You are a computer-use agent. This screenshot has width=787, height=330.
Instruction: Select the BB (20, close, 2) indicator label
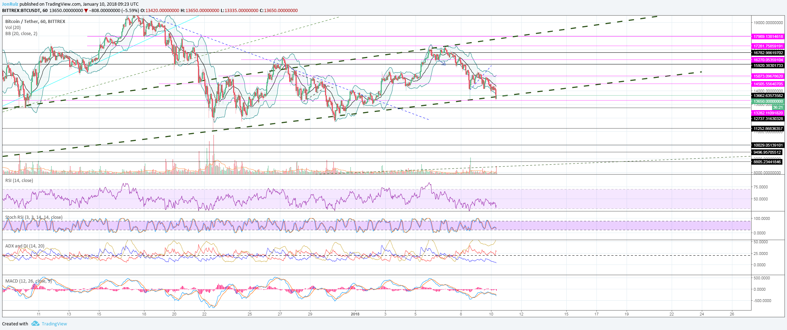pos(21,34)
